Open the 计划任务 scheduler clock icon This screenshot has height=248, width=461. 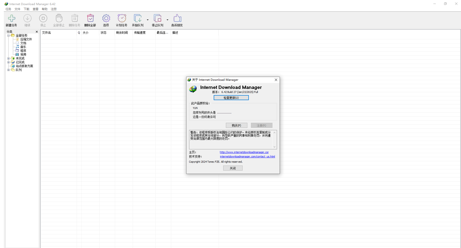122,18
